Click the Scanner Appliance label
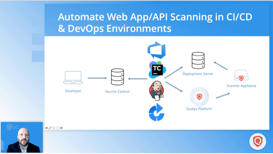The height and width of the screenshot is (154, 273). tap(241, 86)
